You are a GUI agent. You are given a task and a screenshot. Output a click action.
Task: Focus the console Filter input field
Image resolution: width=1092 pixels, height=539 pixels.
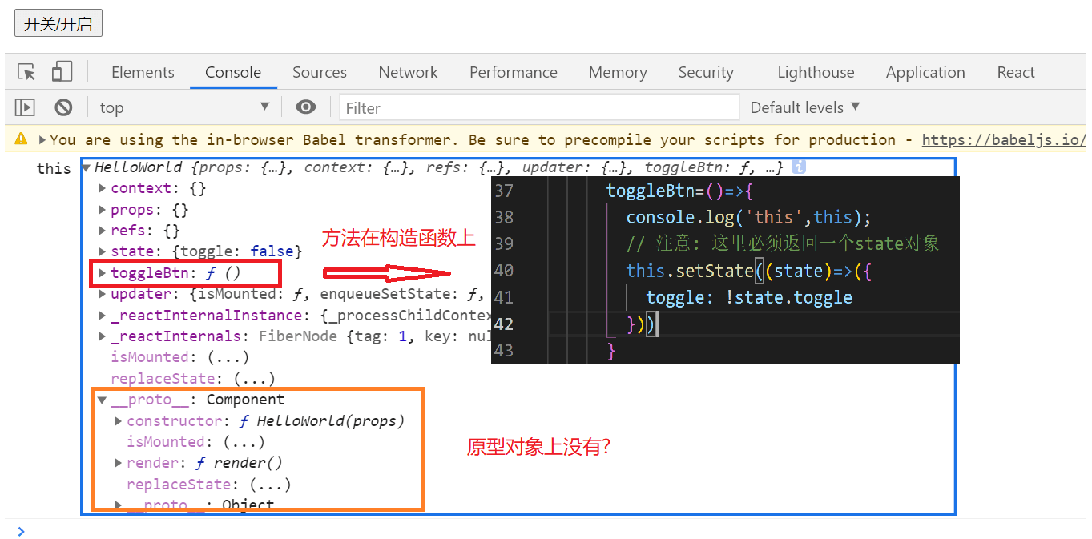[x=539, y=107]
